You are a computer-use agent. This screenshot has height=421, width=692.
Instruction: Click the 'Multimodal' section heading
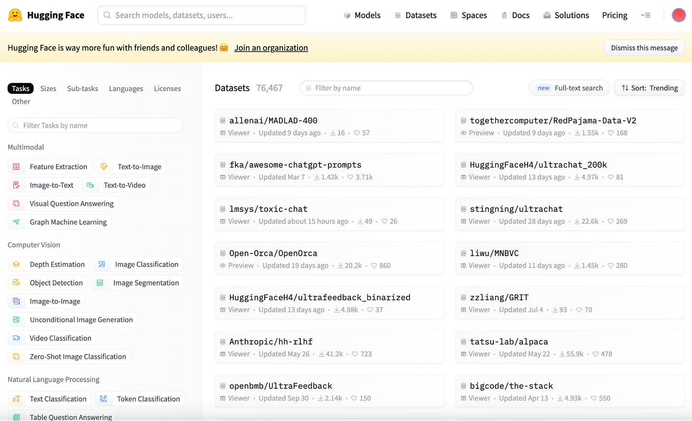point(26,147)
